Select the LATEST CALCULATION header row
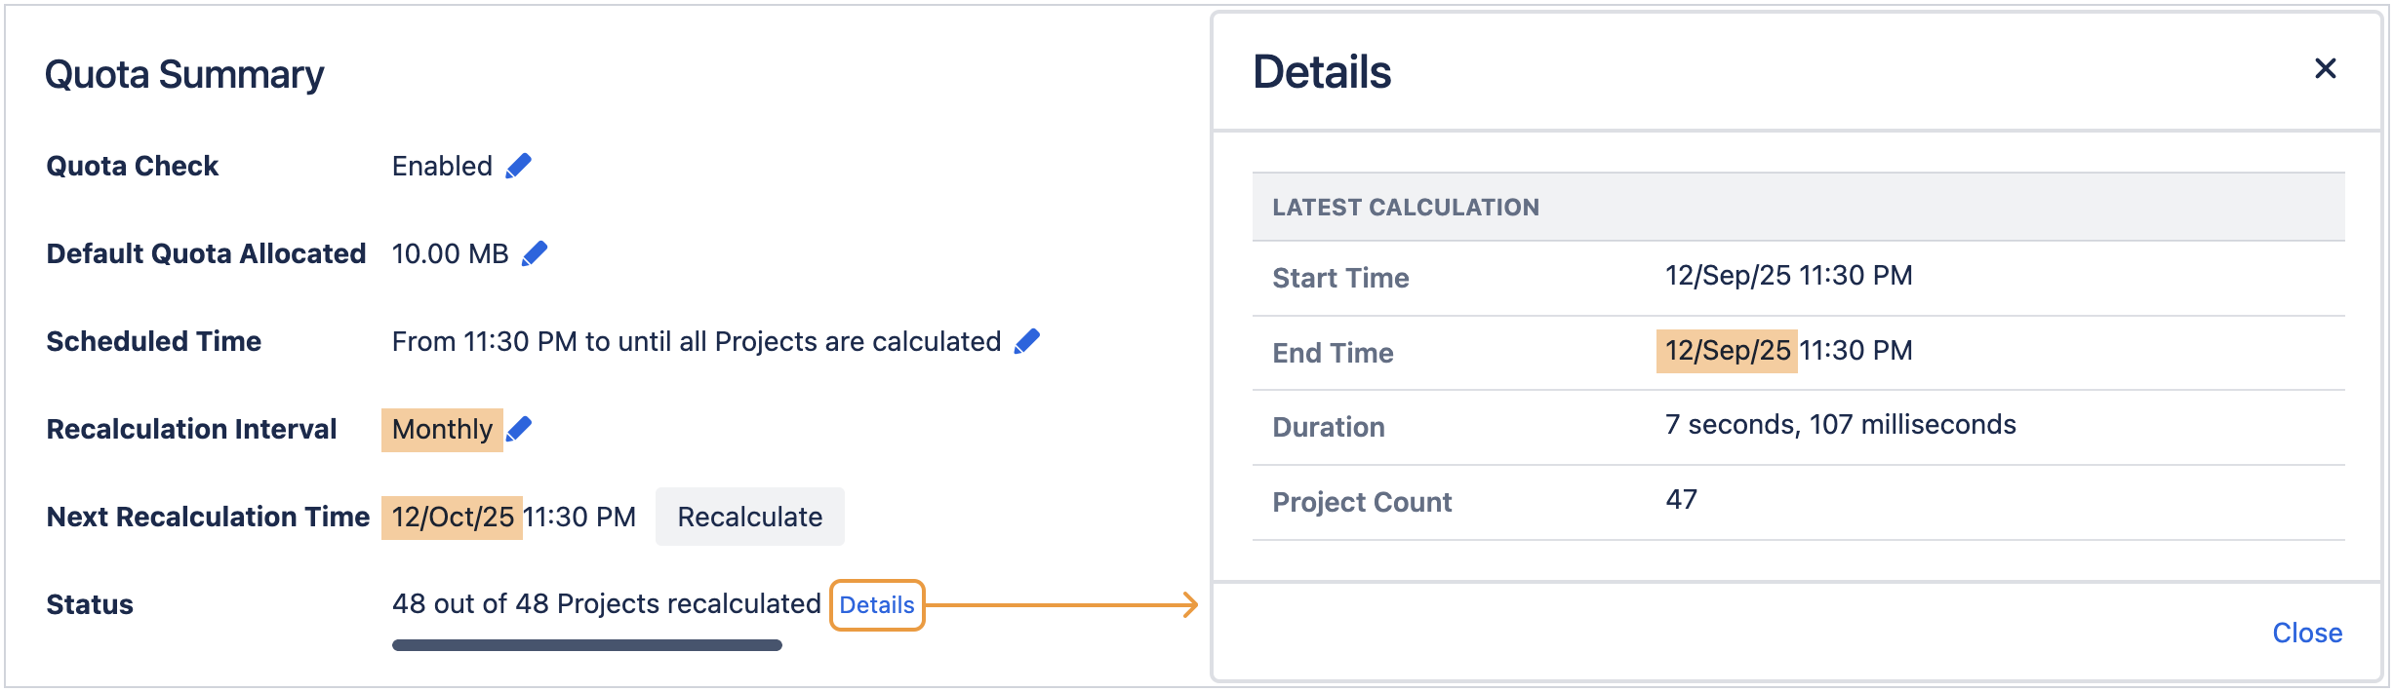Image resolution: width=2394 pixels, height=692 pixels. click(1407, 207)
